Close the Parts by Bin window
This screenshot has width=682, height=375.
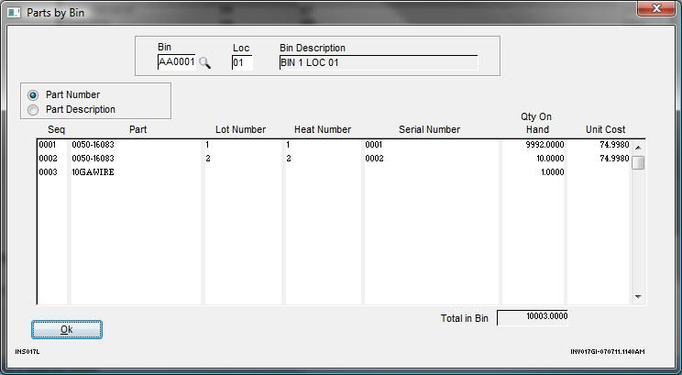(x=656, y=8)
